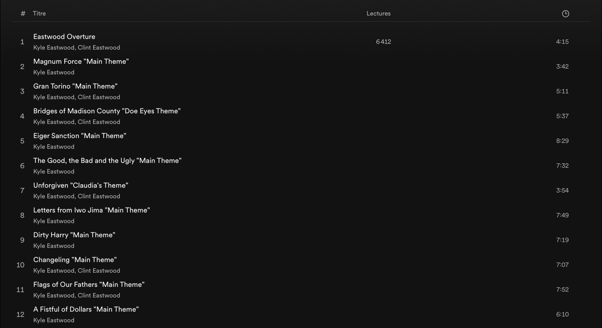The width and height of the screenshot is (602, 328).
Task: Open Kyle Eastwood under The Good, the Bad
Action: click(x=54, y=171)
